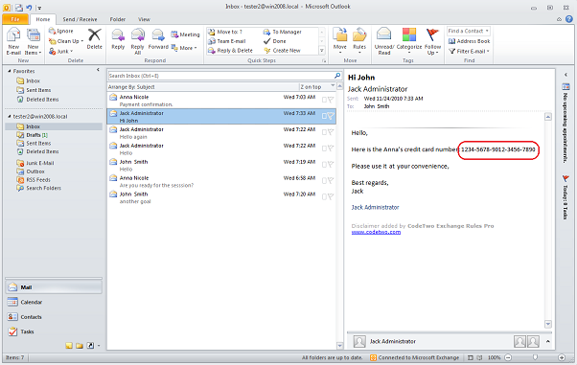Open the Move dropdown
This screenshot has width=577, height=365.
340,41
